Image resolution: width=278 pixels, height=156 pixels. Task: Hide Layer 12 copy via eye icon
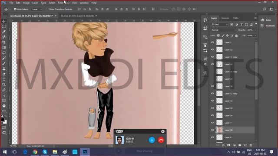coord(212,94)
